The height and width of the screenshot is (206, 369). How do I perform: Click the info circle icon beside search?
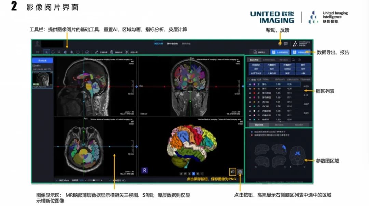coord(299,60)
